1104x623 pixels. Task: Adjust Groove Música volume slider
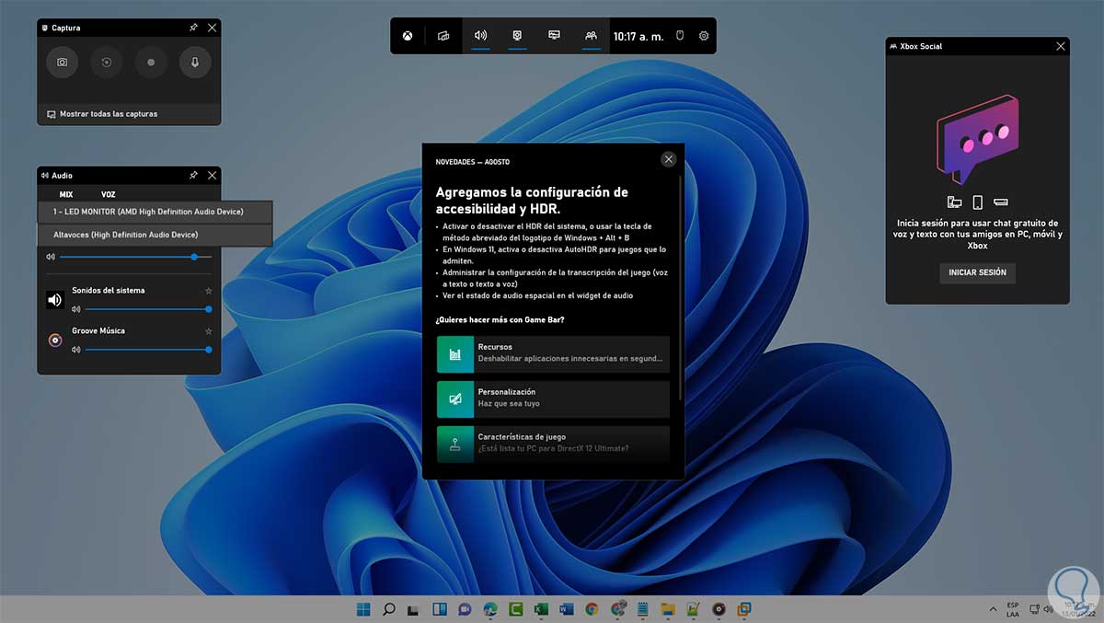tap(148, 350)
